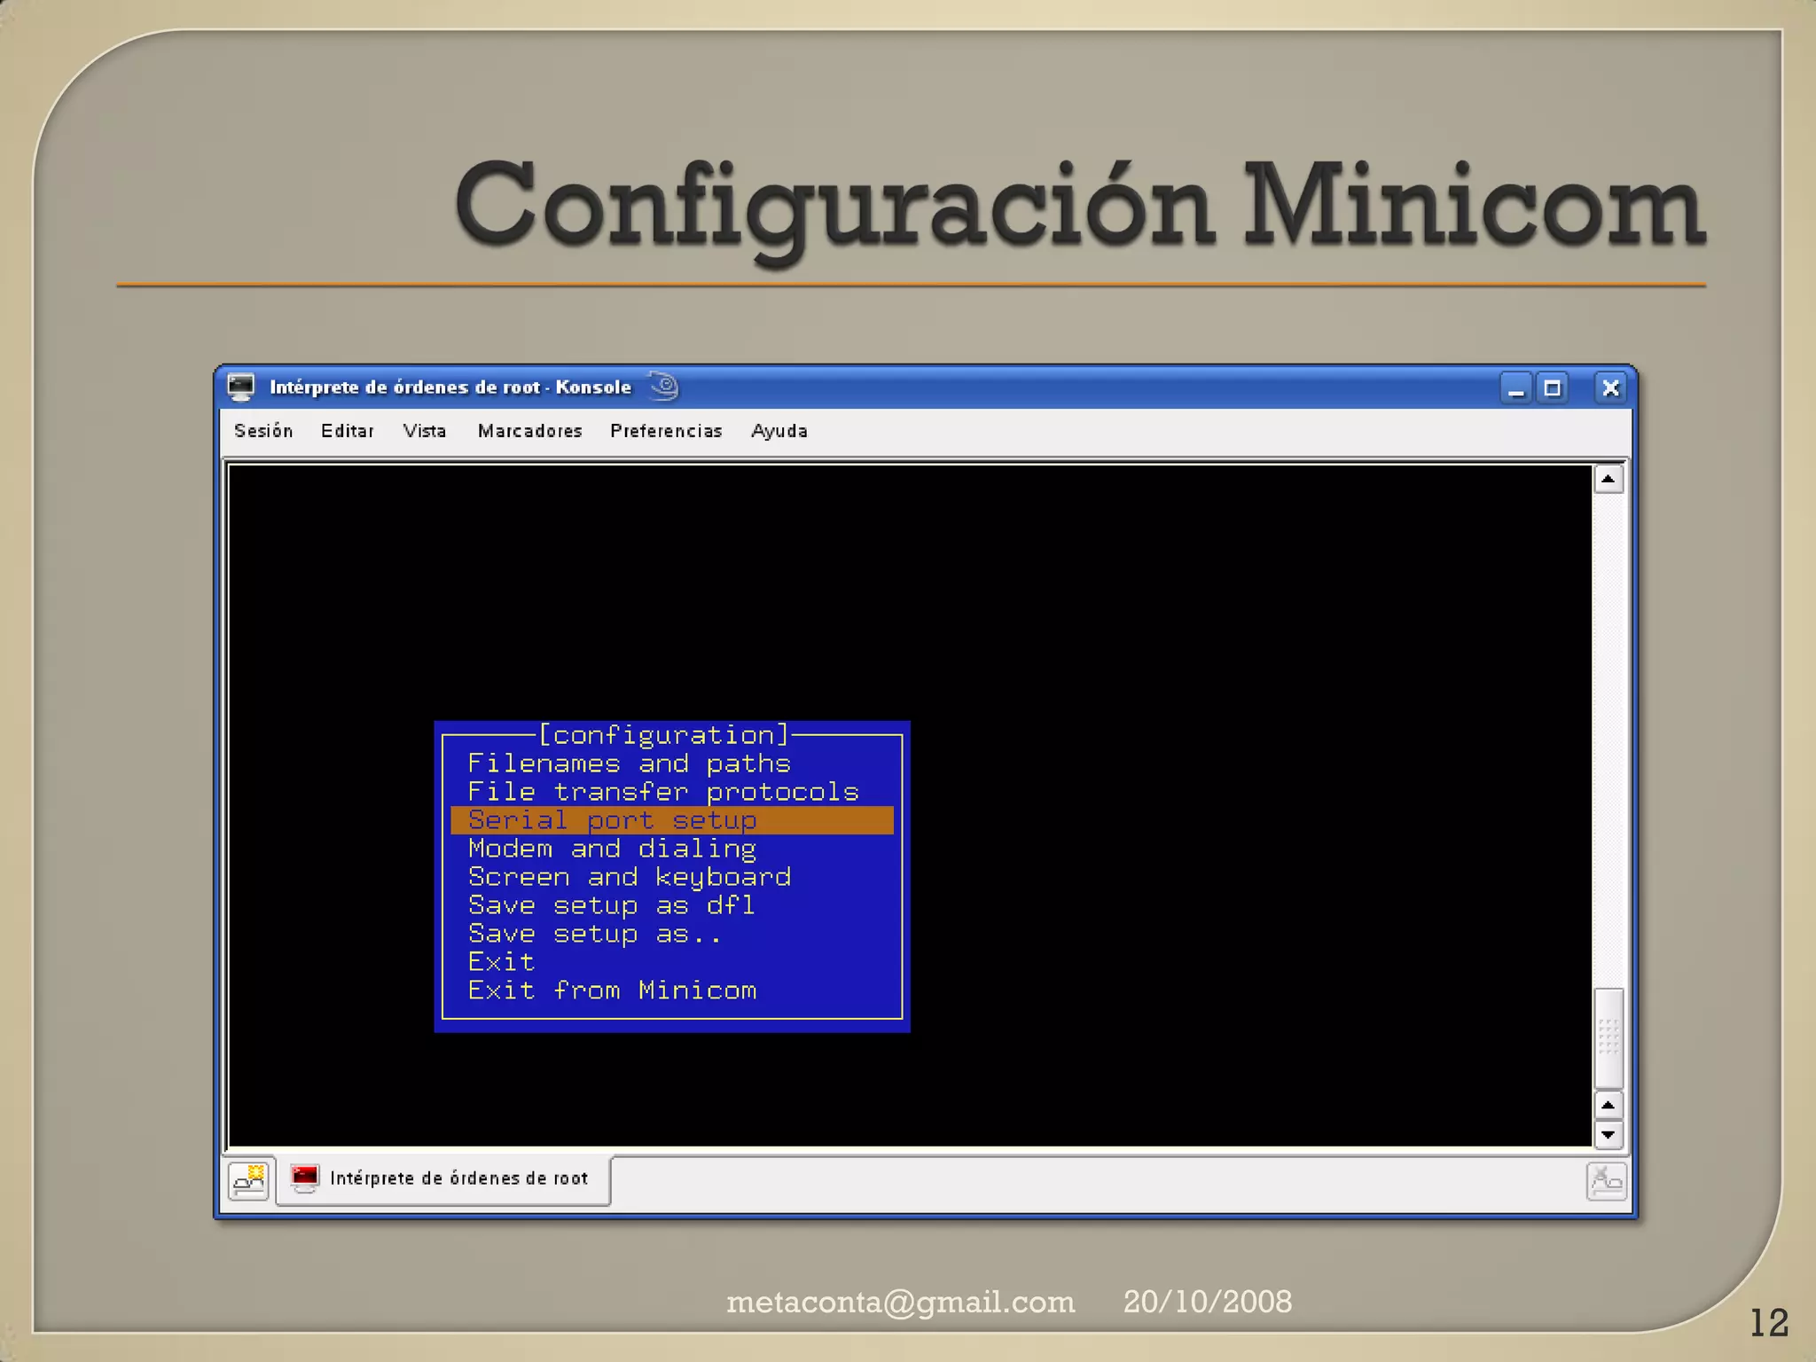1816x1362 pixels.
Task: Open the Preferencias menu
Action: 666,431
